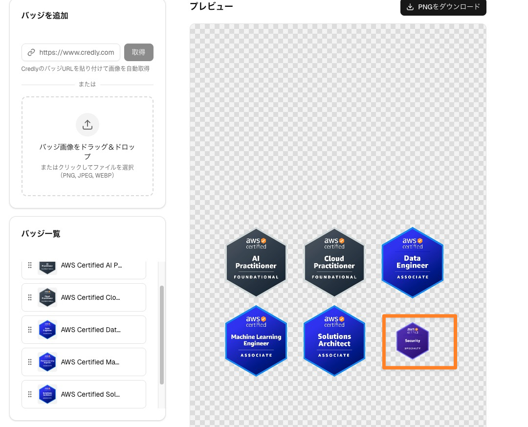Image resolution: width=528 pixels, height=427 pixels.
Task: Click AI Practitioner thumbnail in badge list
Action: 47,267
